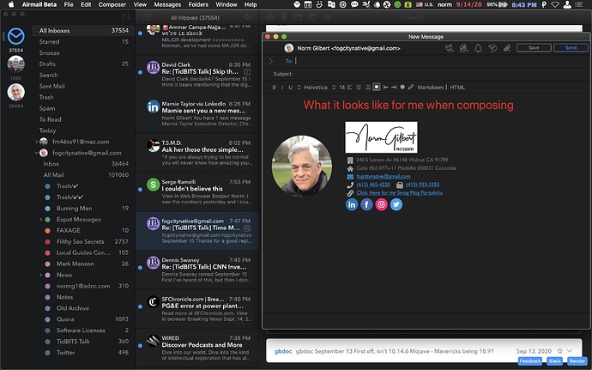Screen dimensions: 592x370
Task: Click the Render button
Action: click(577, 361)
